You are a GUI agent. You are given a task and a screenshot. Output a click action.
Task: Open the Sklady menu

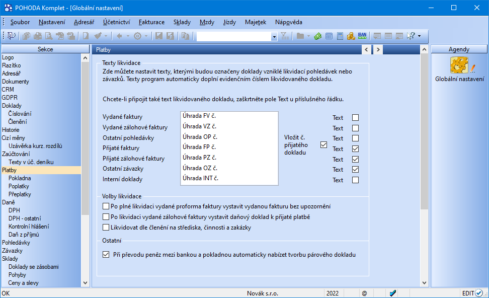182,22
